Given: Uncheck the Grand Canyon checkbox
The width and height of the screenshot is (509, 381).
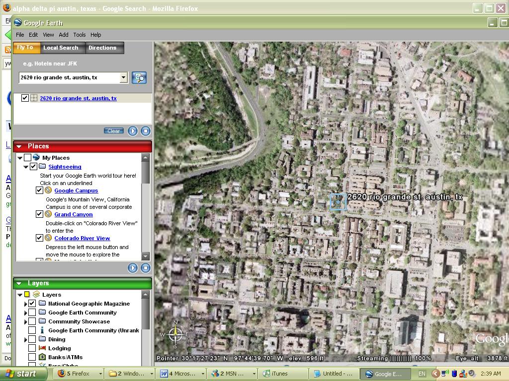Looking at the screenshot, I should click(39, 214).
